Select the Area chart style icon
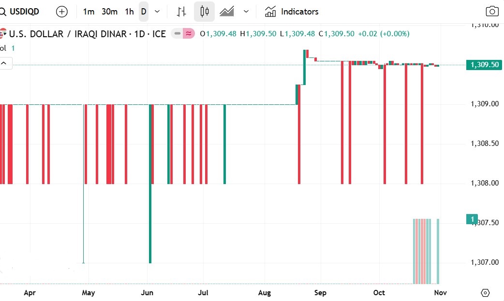The image size is (504, 301). [x=227, y=12]
